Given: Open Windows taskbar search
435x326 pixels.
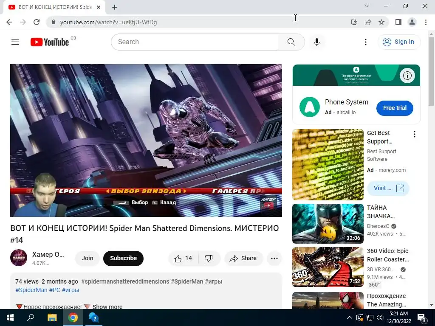Looking at the screenshot, I should [31, 318].
